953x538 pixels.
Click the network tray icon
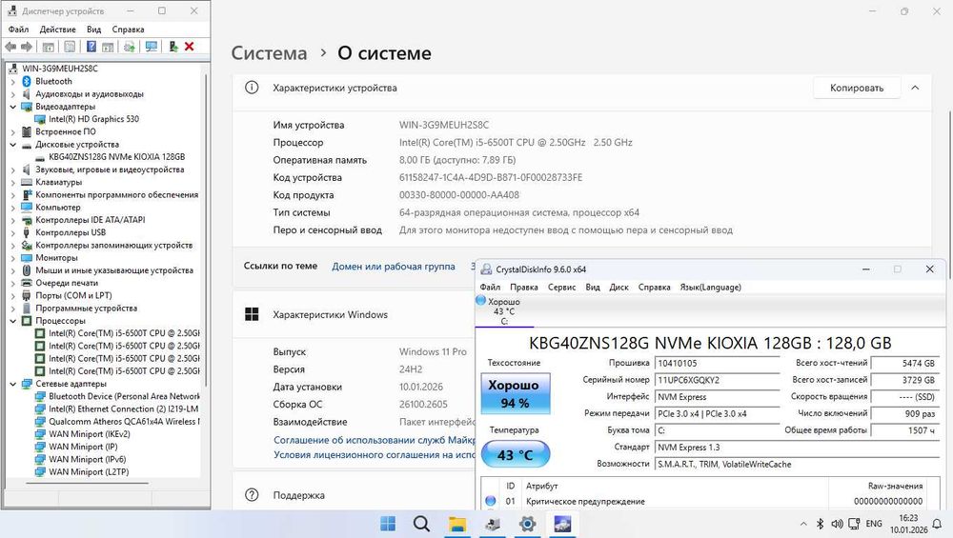(854, 524)
